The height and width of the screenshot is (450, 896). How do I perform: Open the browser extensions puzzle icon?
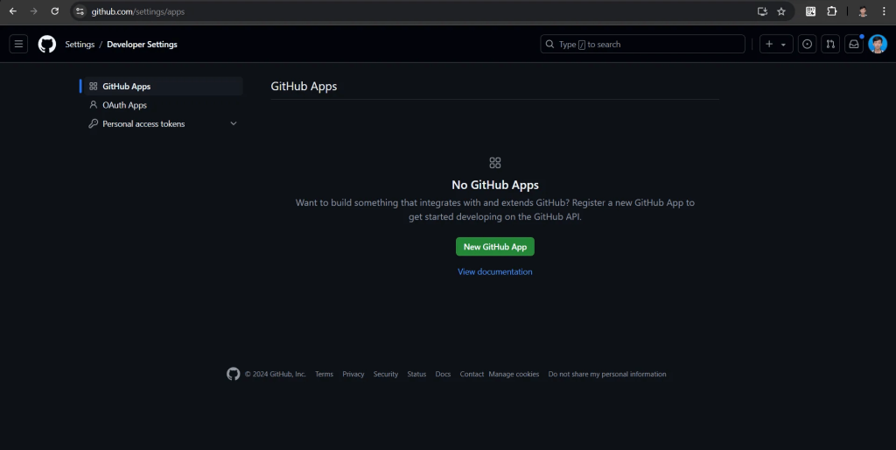pos(832,11)
